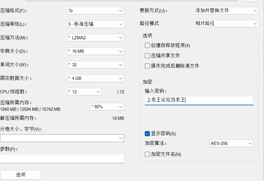
Task: Enable the 加密文件名 checkbox
Action: (x=148, y=154)
